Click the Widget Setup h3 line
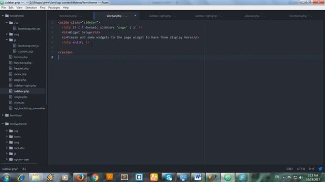The height and width of the screenshot is (182, 325). click(x=81, y=32)
